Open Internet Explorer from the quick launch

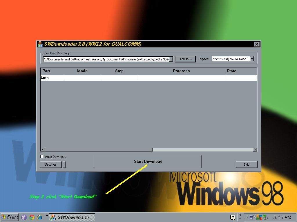click(39, 217)
